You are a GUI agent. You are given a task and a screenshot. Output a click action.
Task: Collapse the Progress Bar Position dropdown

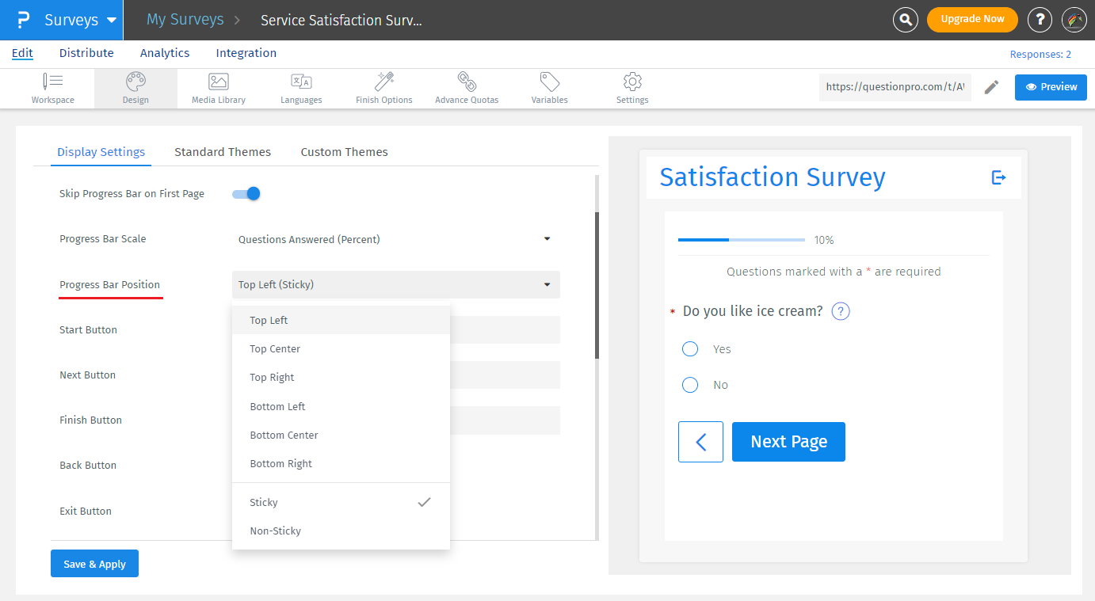click(x=395, y=285)
